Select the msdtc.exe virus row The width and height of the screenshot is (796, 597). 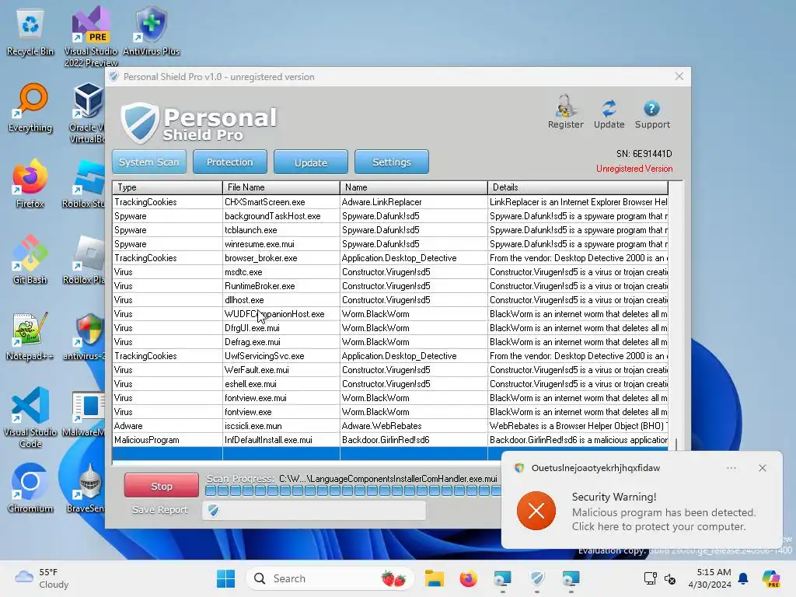[390, 272]
